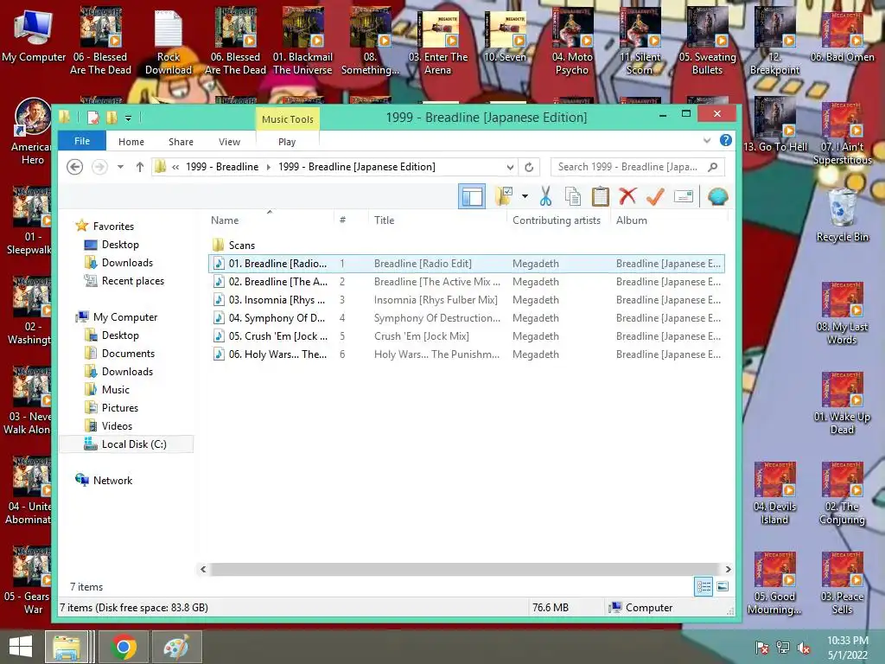Open properties with the orange checkmark icon
Viewport: 885px width, 664px height.
point(655,196)
